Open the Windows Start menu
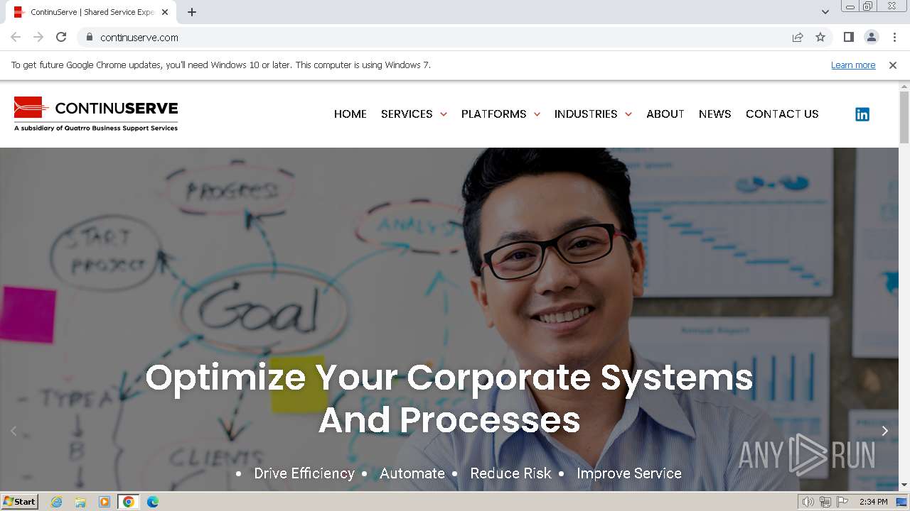Screen dimensions: 910x511 [20, 502]
